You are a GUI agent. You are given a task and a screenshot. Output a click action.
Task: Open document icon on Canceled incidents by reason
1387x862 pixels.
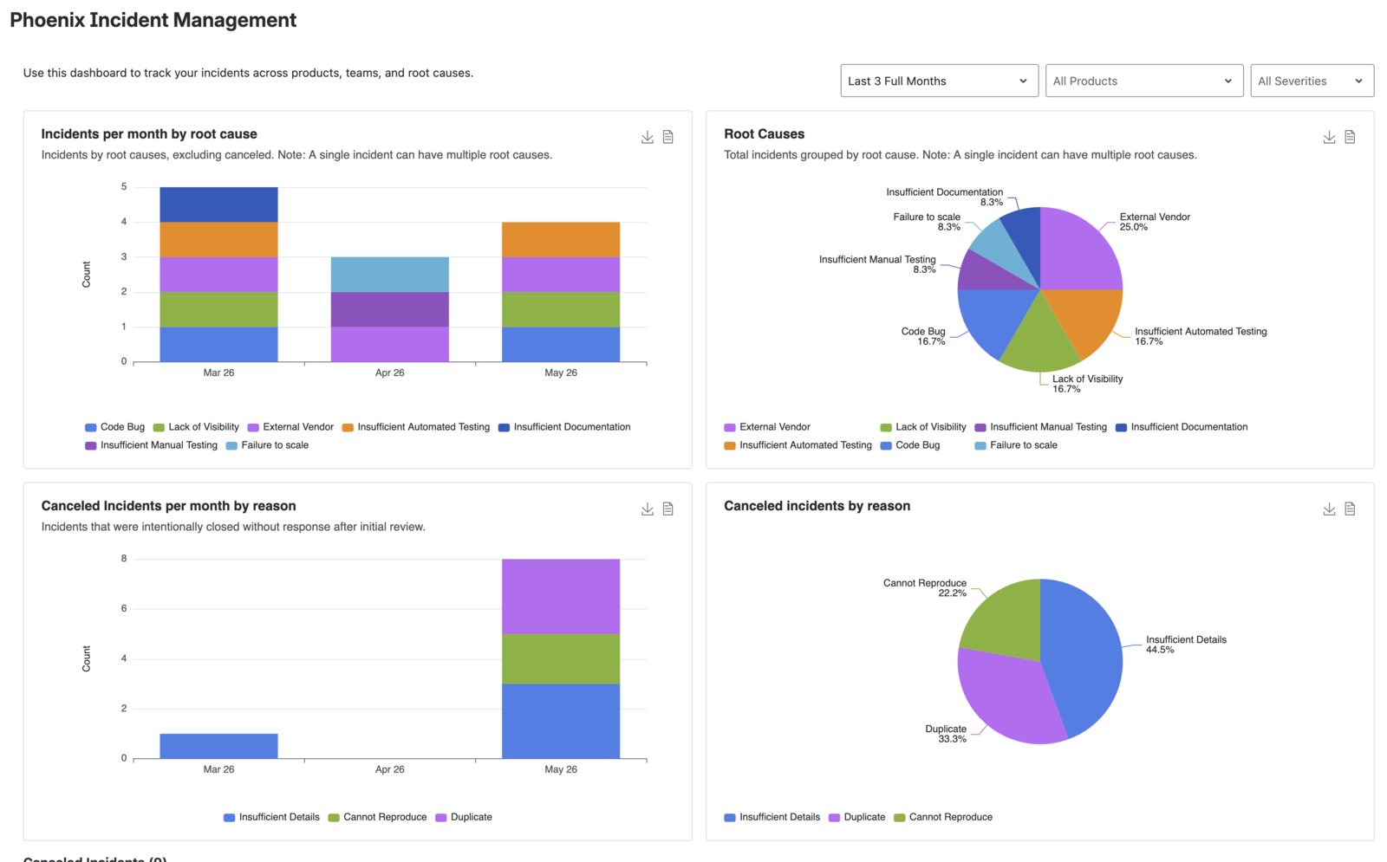(1350, 509)
